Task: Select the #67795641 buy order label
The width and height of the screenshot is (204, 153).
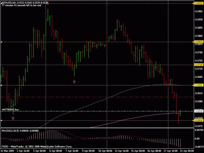Action: coord(10,110)
